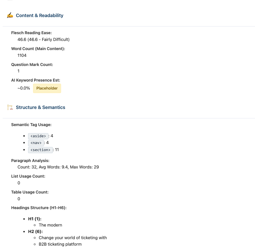Screen dimensions: 255x248
Task: Click the yellow Placeholder badge
Action: click(47, 88)
